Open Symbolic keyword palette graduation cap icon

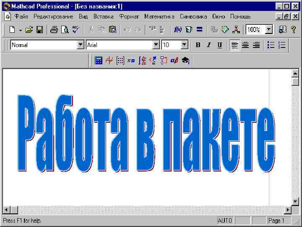(x=185, y=61)
